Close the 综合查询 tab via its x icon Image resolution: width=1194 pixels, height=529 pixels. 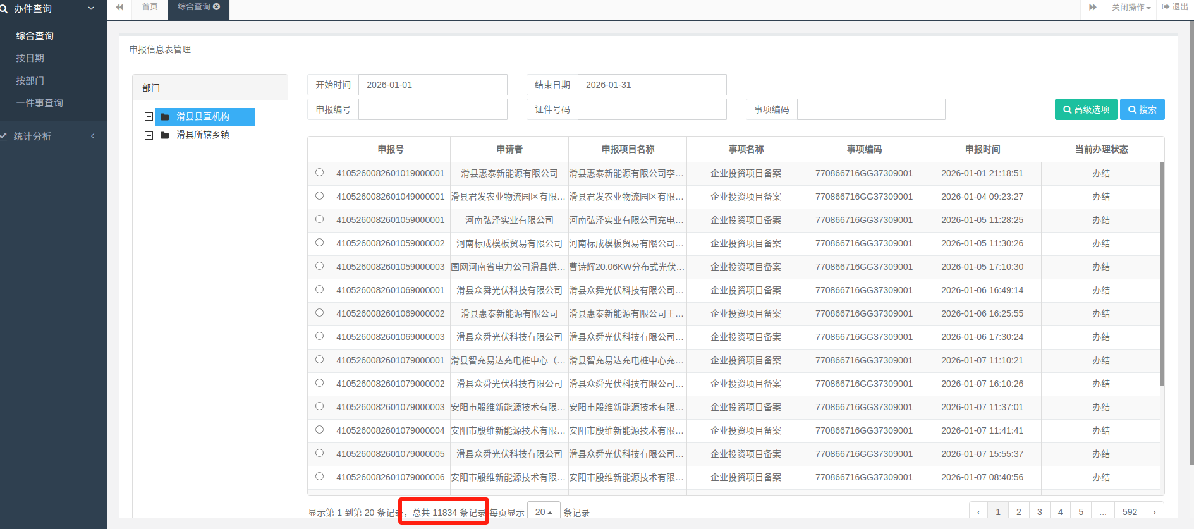point(217,7)
